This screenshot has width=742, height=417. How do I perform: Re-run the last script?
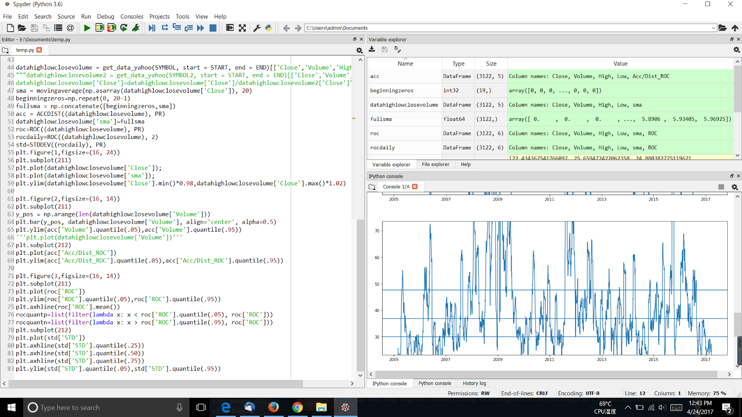pyautogui.click(x=123, y=28)
